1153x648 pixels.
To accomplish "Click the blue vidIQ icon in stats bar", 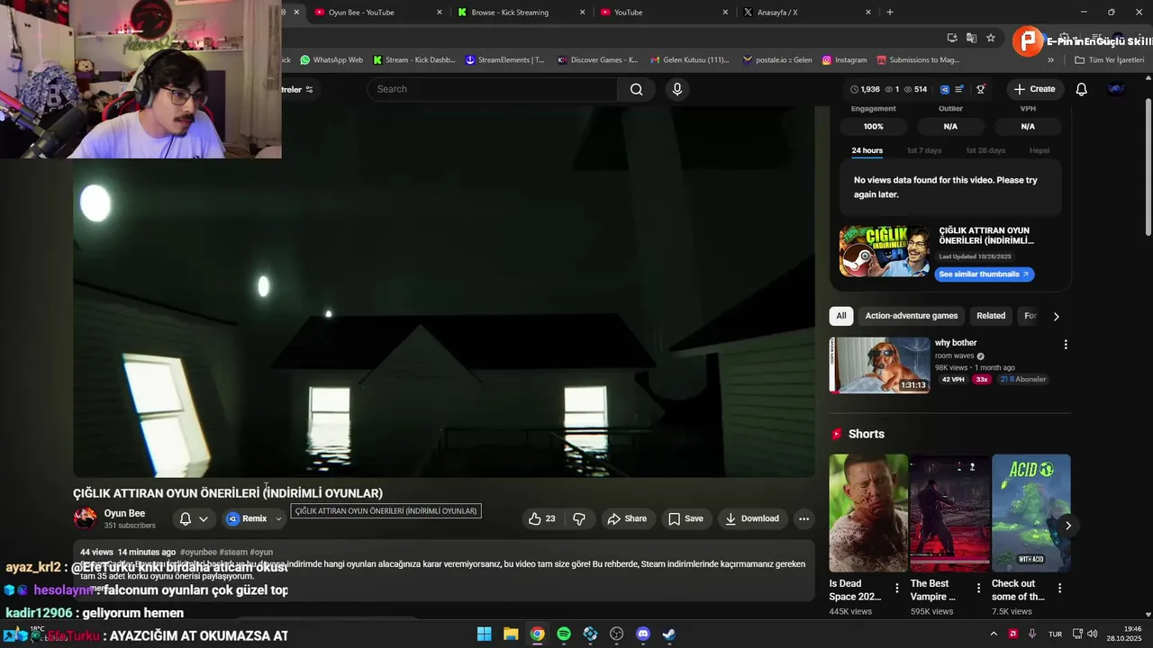I will click(945, 89).
